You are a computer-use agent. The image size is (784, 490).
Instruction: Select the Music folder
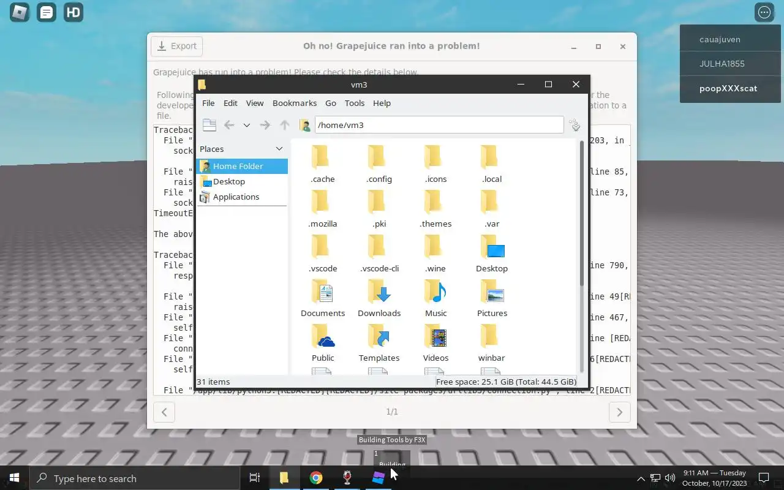tap(435, 298)
